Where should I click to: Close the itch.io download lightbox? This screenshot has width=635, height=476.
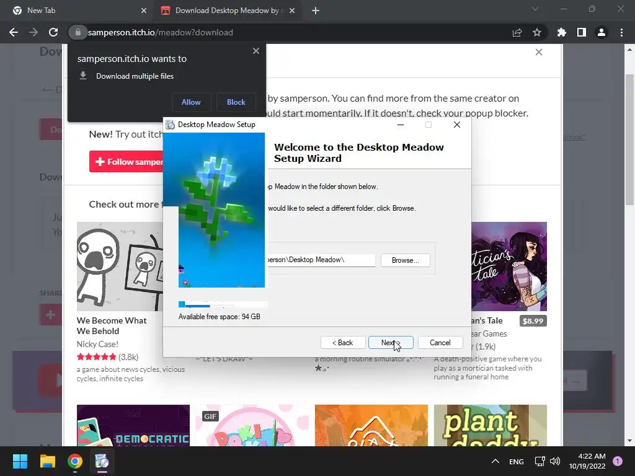point(539,52)
